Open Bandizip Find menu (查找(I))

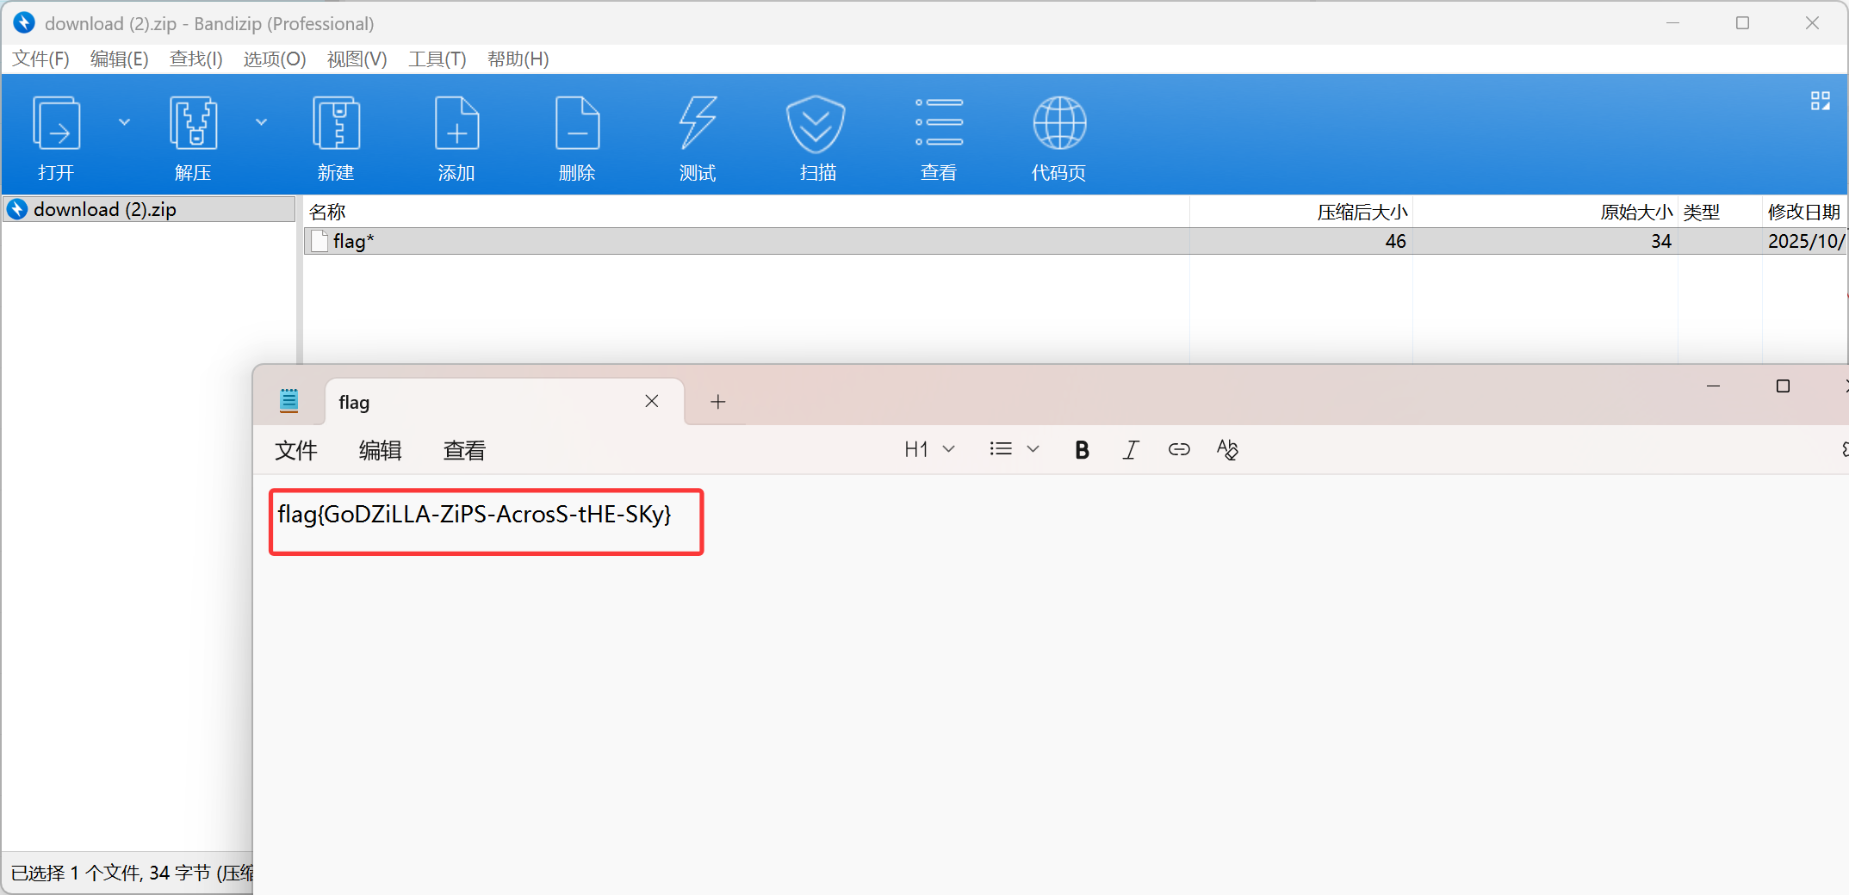(196, 59)
